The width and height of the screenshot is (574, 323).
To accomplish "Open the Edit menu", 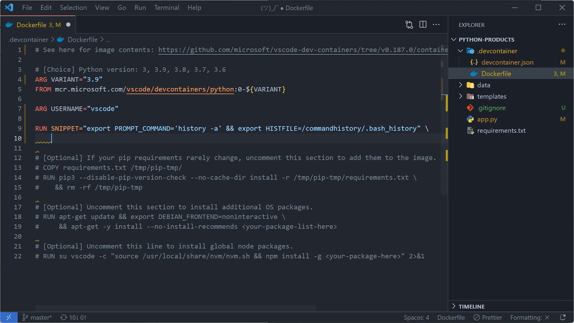I will tap(46, 8).
